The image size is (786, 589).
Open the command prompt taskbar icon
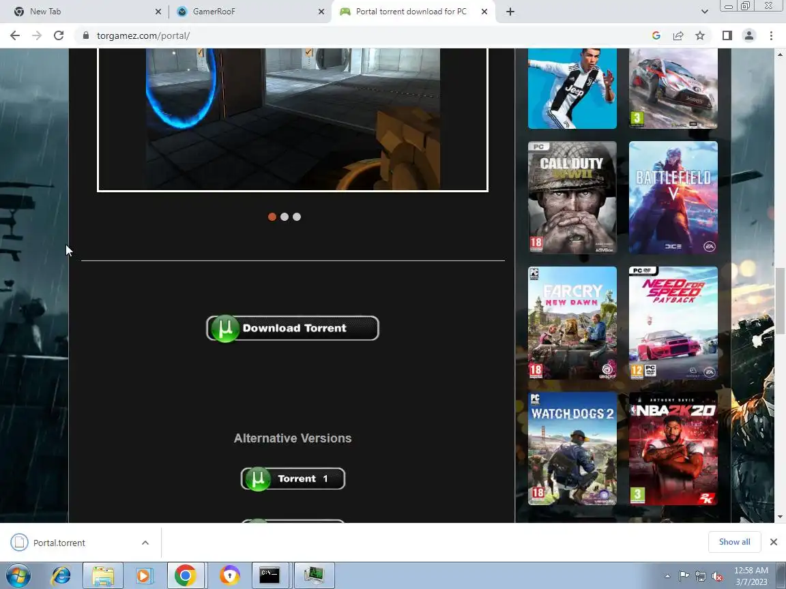pyautogui.click(x=270, y=576)
